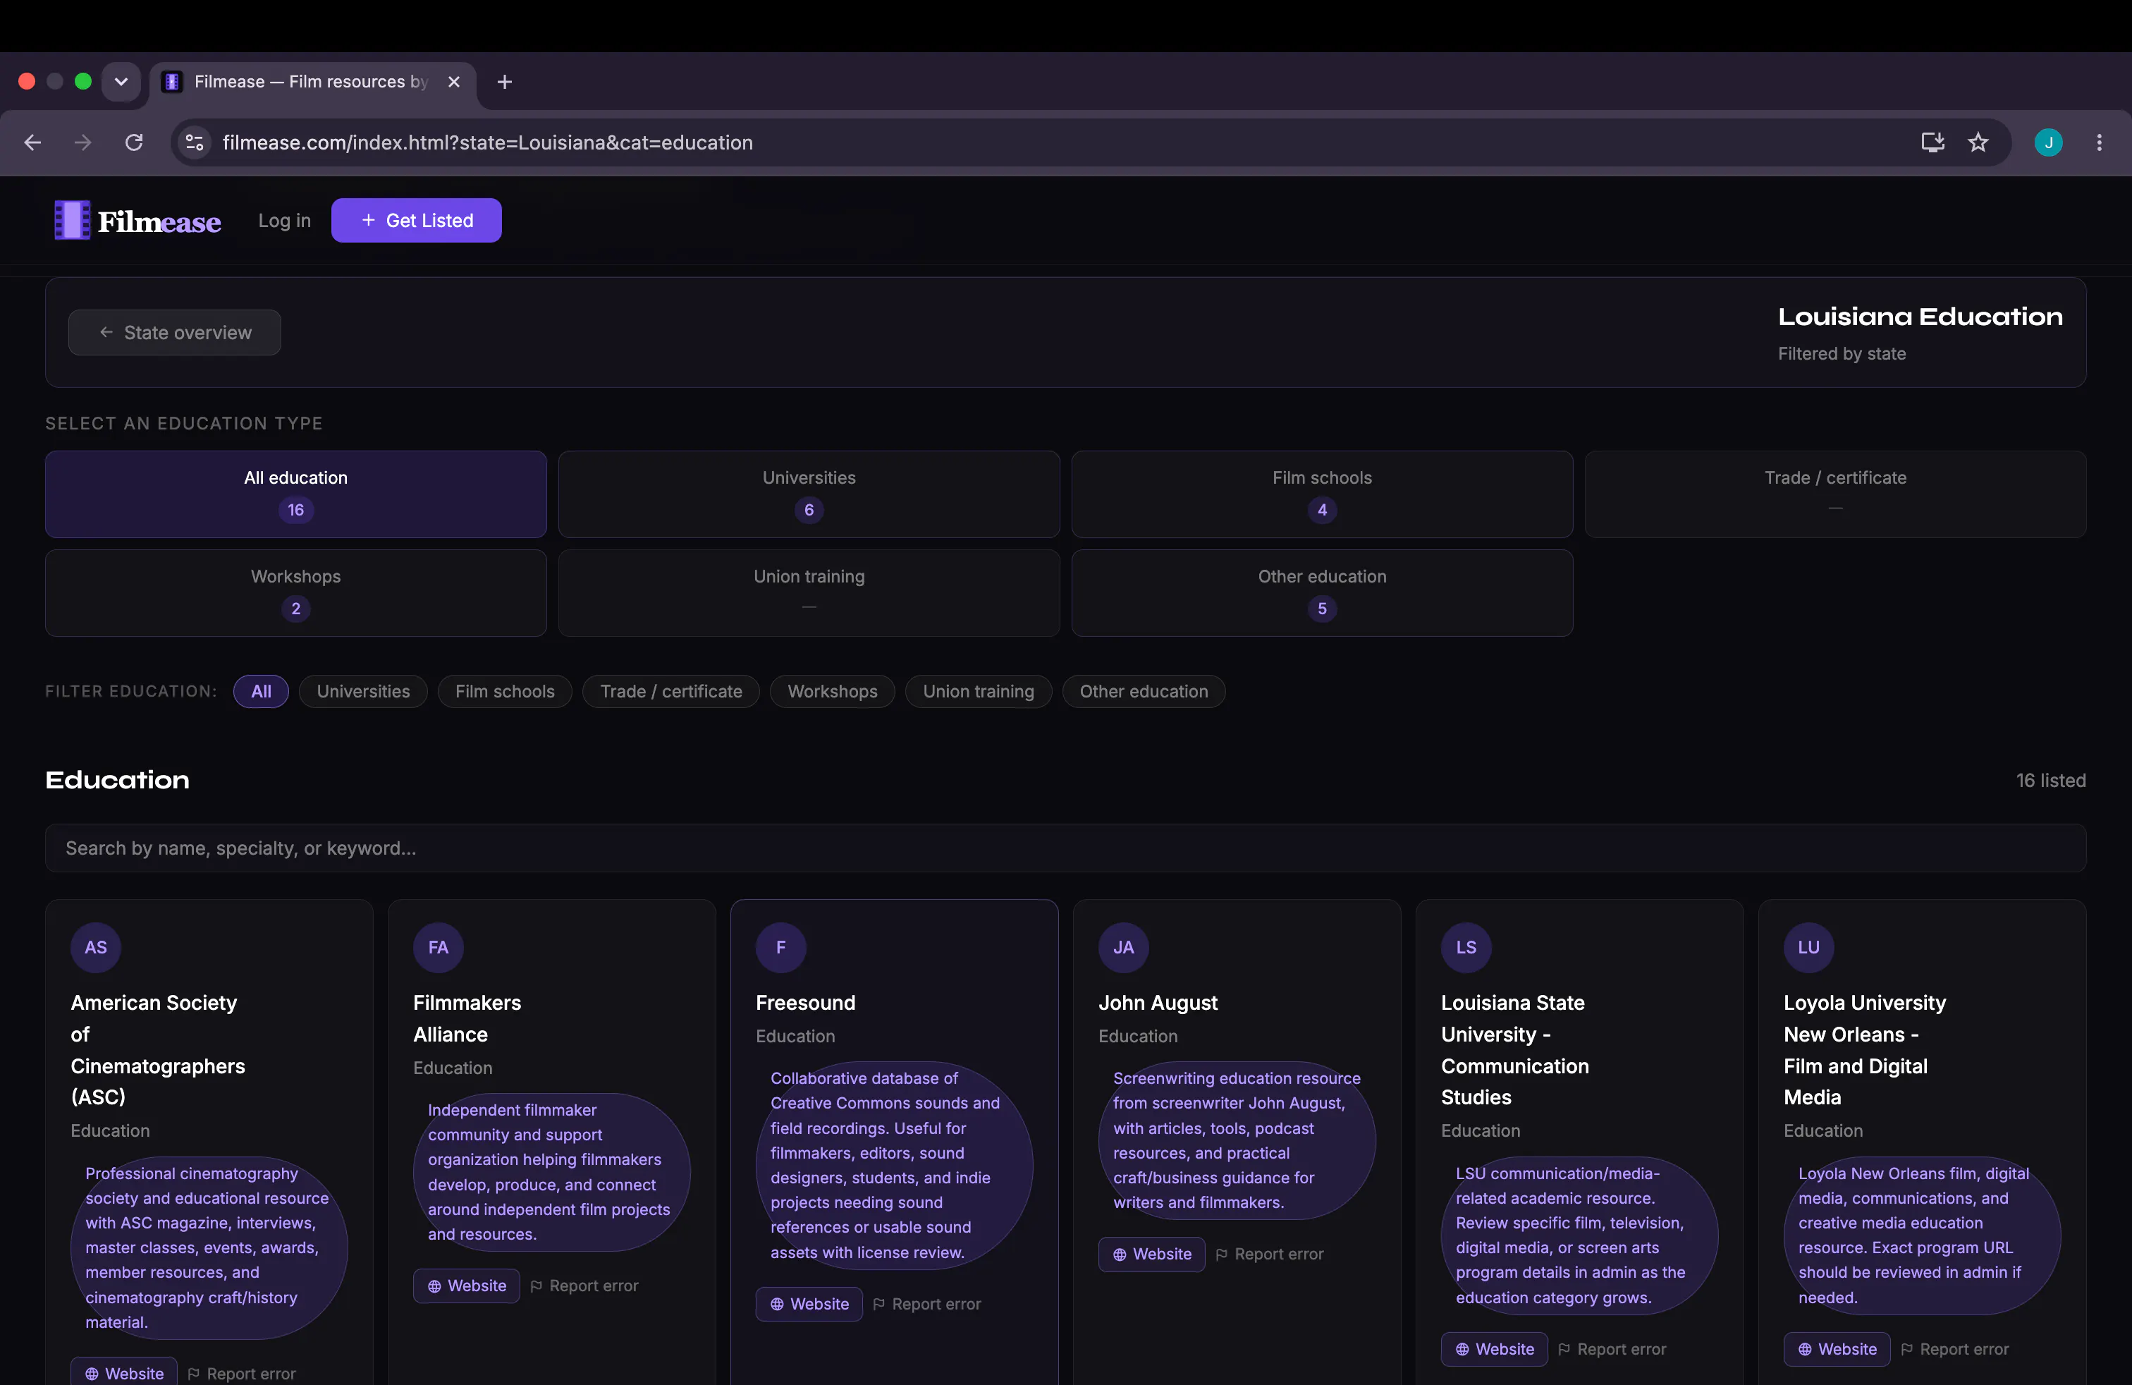Toggle the Trade / certificate filter chip
This screenshot has height=1385, width=2132.
tap(671, 692)
